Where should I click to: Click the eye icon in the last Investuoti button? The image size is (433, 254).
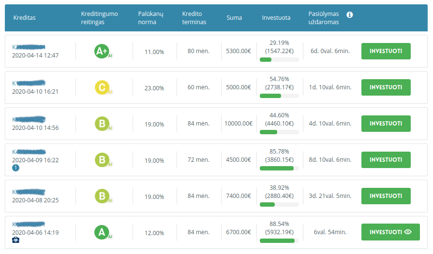click(408, 232)
